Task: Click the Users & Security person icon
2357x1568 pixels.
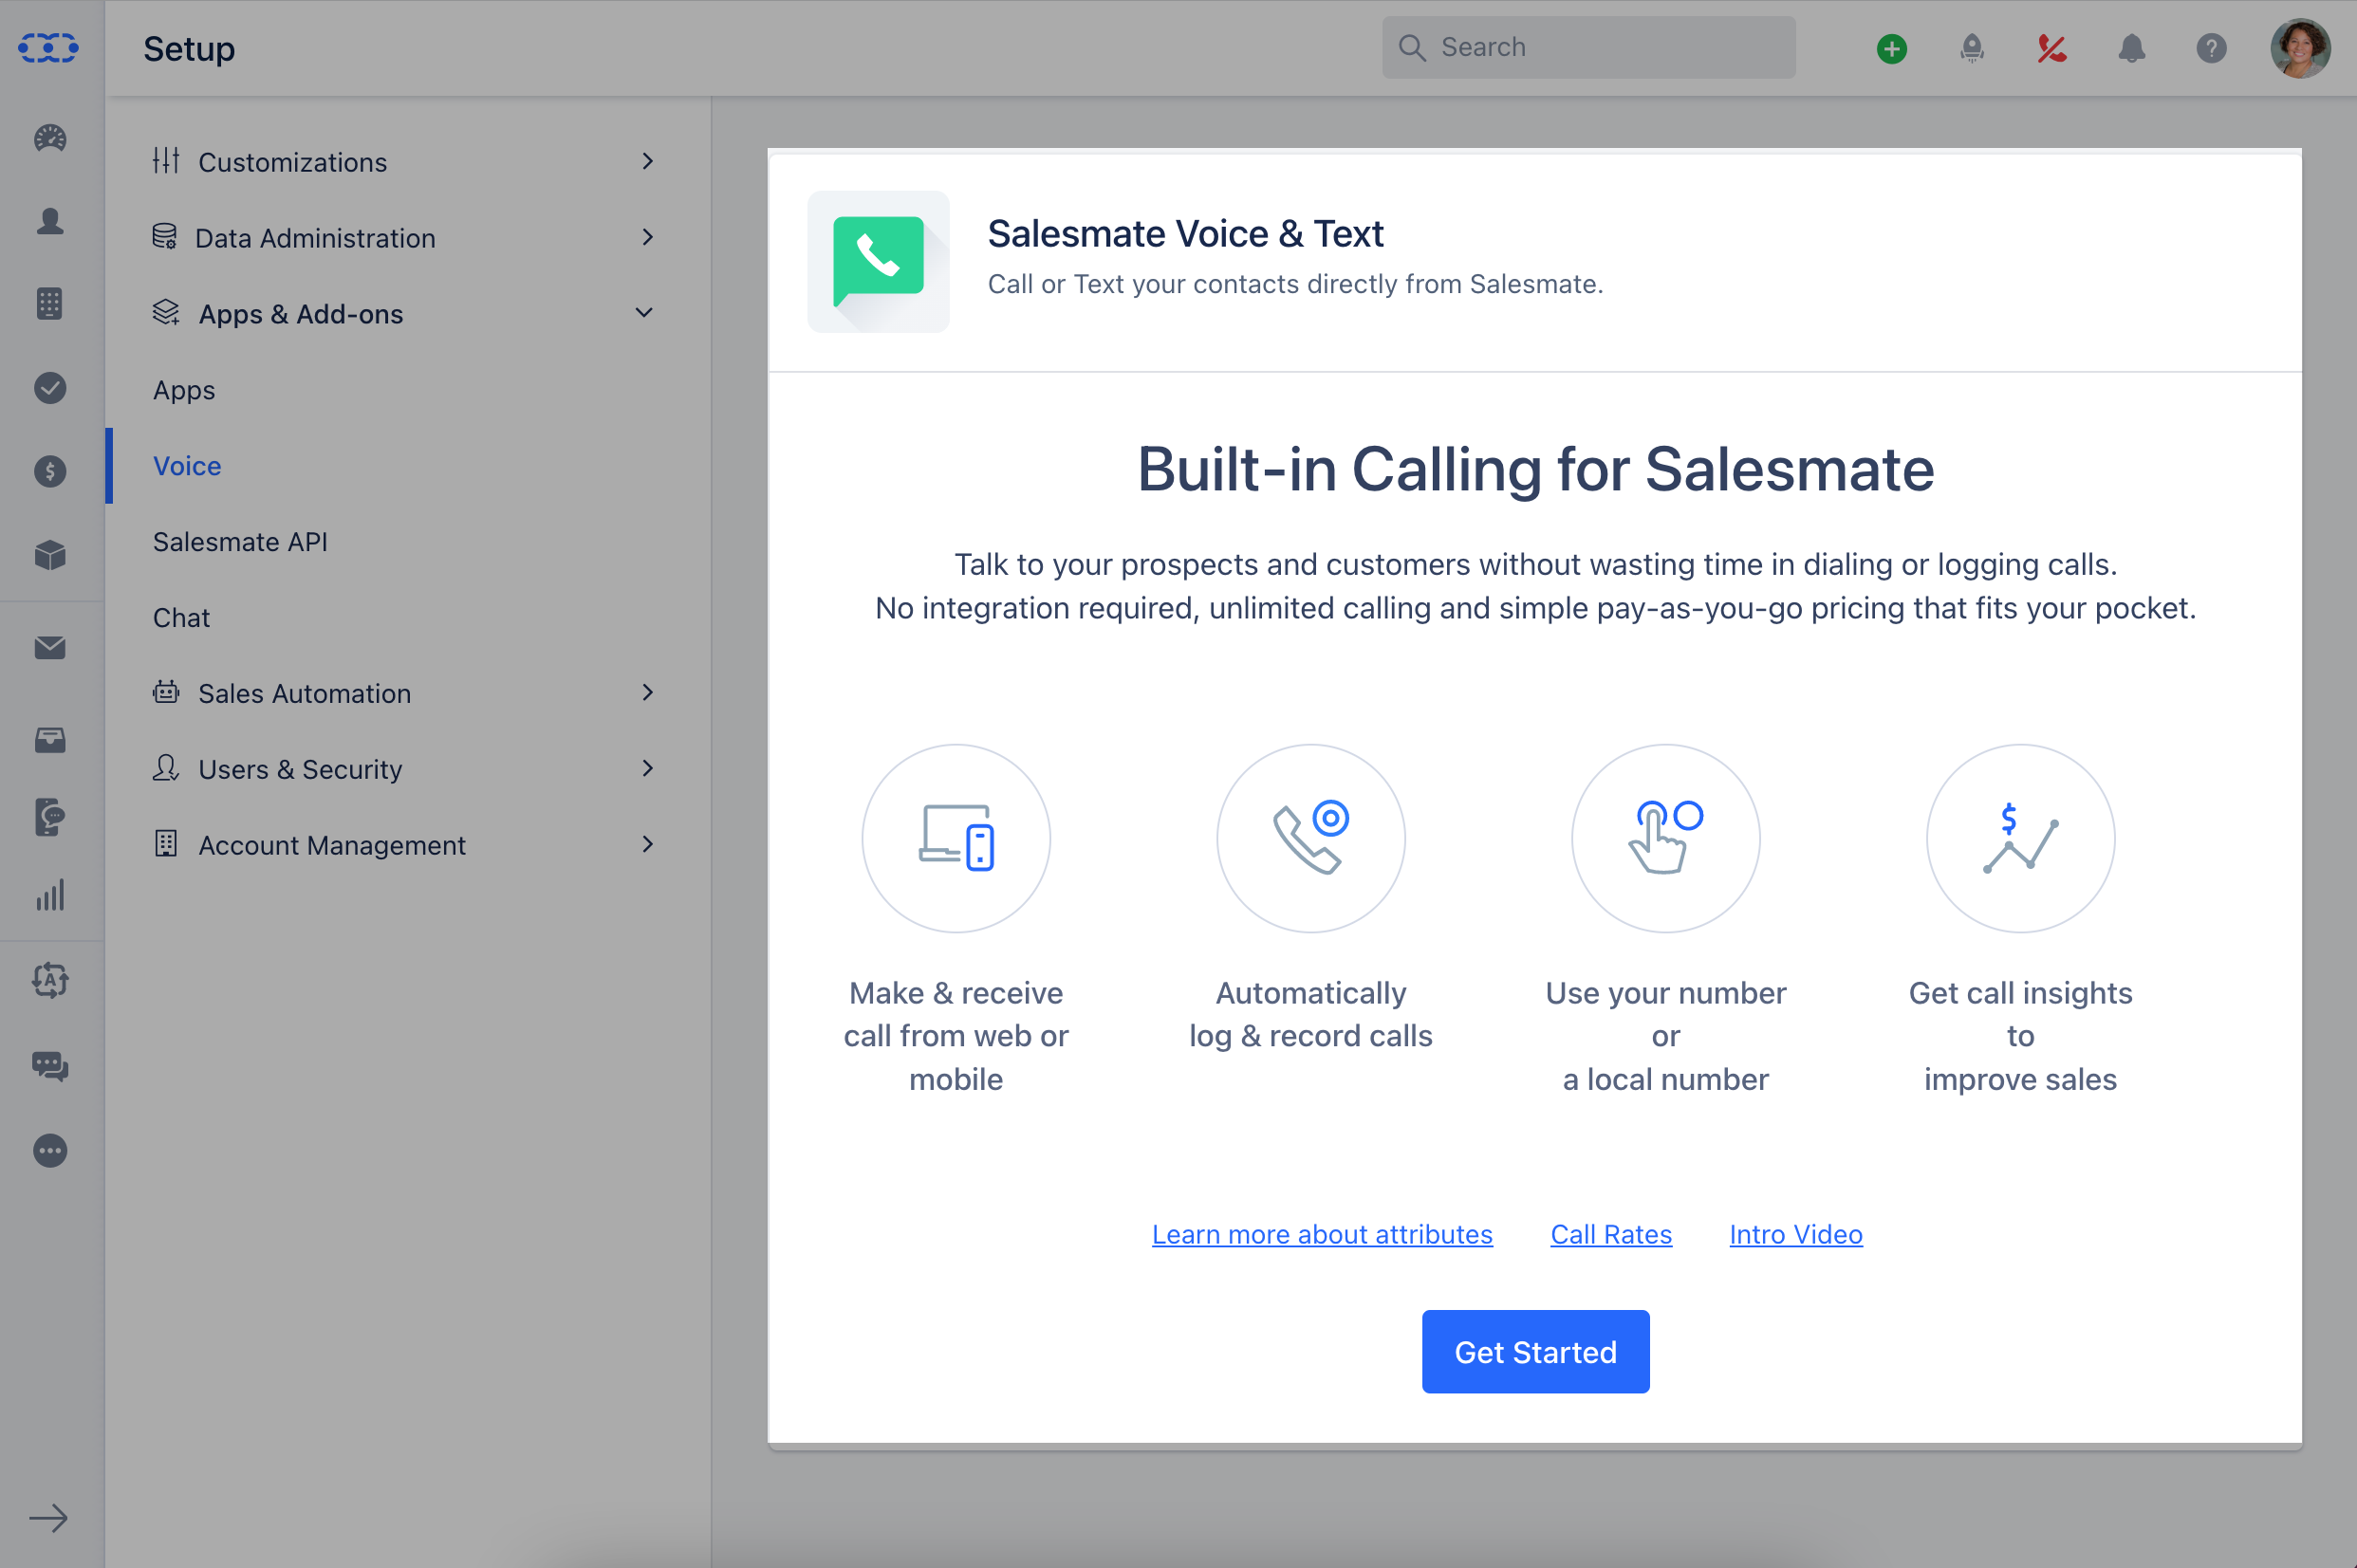Action: tap(166, 768)
